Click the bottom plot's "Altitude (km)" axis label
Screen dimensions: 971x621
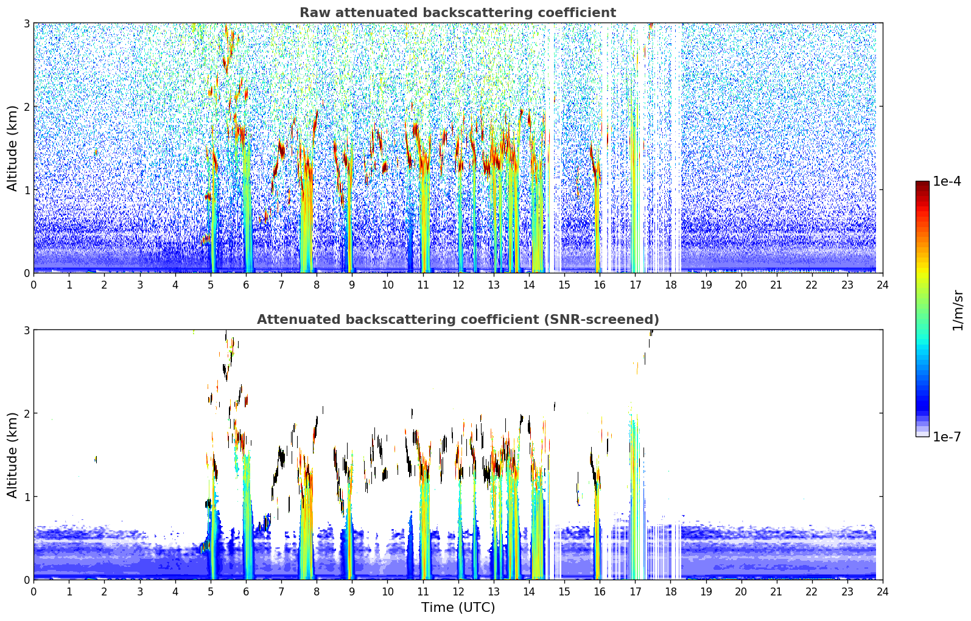click(x=12, y=455)
